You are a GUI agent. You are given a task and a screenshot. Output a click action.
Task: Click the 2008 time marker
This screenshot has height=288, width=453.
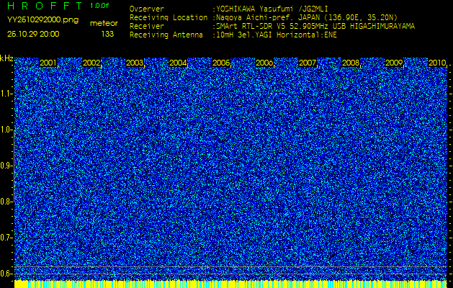(x=351, y=63)
